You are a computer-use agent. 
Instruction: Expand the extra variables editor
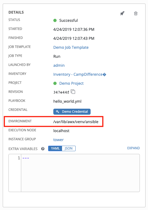coord(133,148)
